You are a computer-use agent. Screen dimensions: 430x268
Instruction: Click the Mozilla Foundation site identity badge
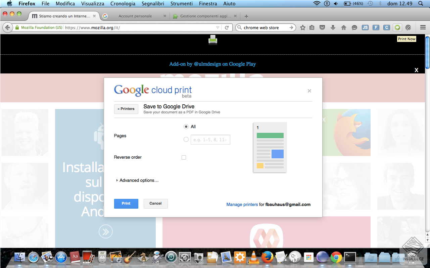[39, 28]
